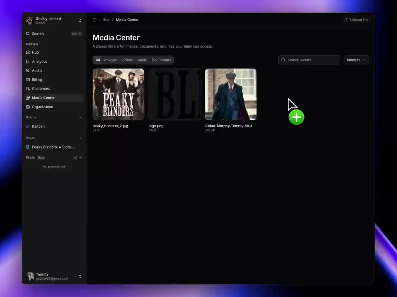Image resolution: width=397 pixels, height=297 pixels.
Task: Go to Hub via breadcrumb
Action: [x=106, y=20]
